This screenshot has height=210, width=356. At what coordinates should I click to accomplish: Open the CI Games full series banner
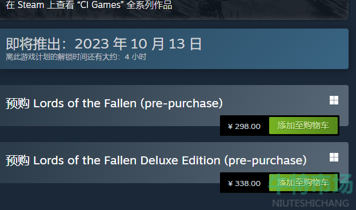click(x=89, y=5)
